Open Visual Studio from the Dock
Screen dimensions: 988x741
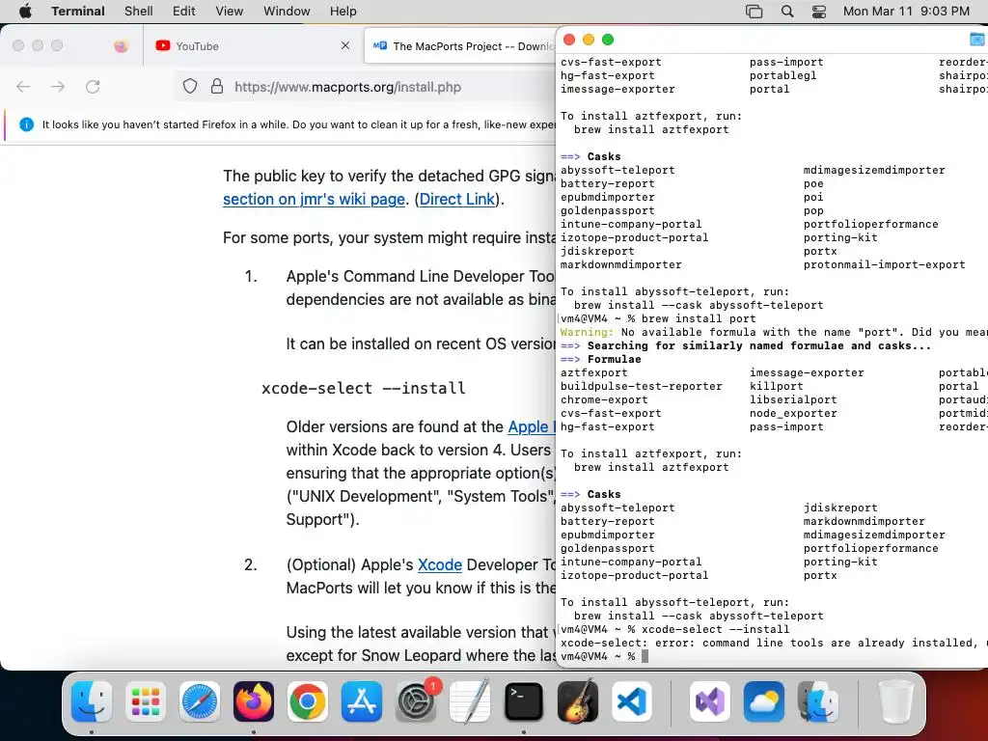tap(710, 701)
